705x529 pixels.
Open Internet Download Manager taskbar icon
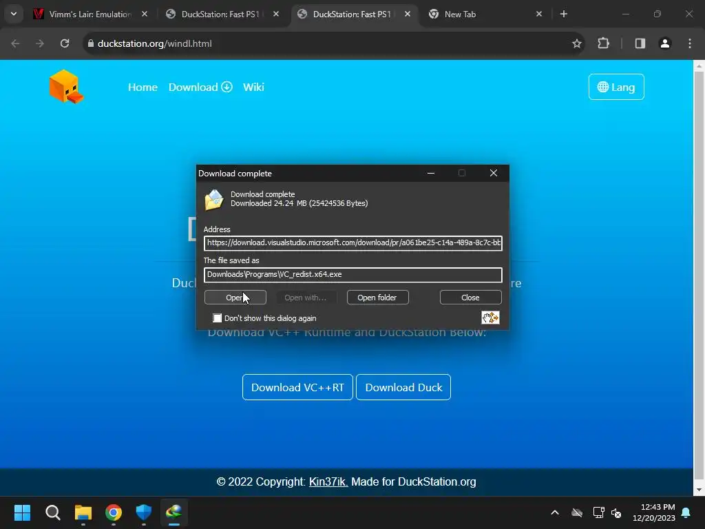tap(174, 512)
